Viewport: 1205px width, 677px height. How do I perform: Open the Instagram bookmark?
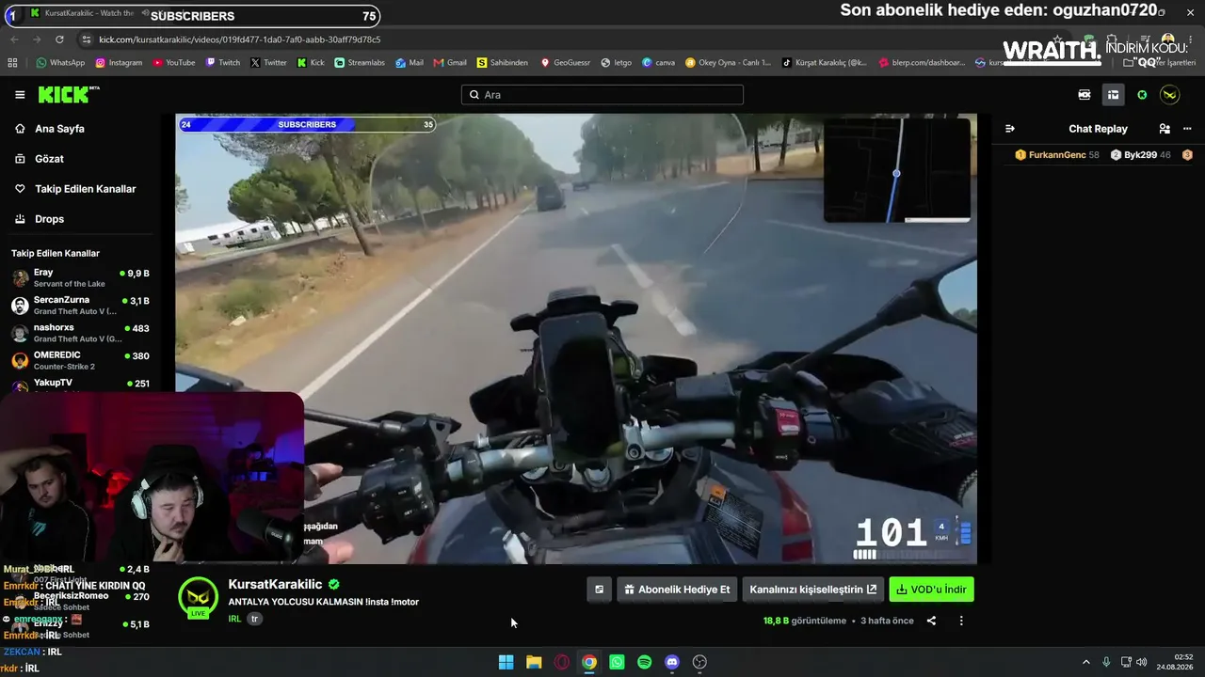pyautogui.click(x=118, y=63)
